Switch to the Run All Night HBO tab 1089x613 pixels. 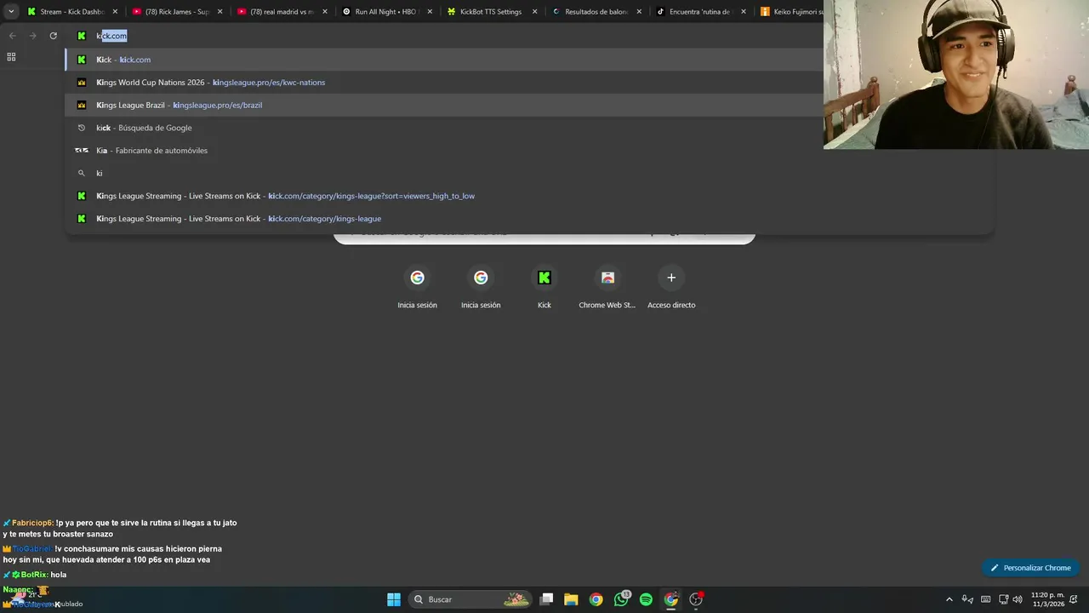pyautogui.click(x=387, y=12)
